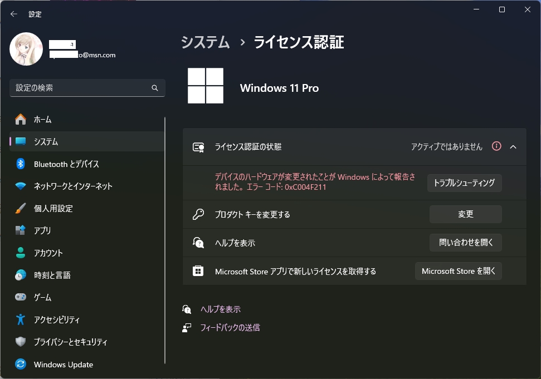Click the key icon for product key
Image resolution: width=541 pixels, height=379 pixels.
tap(198, 214)
